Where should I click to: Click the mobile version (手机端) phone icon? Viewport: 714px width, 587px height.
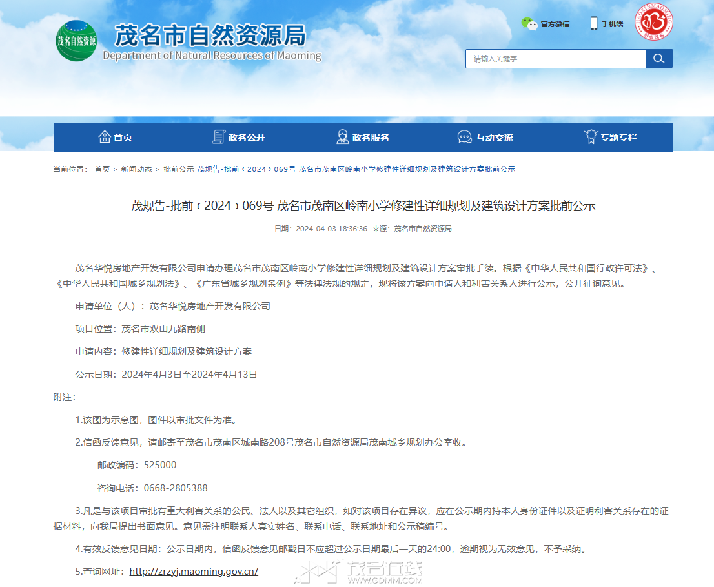[x=594, y=23]
